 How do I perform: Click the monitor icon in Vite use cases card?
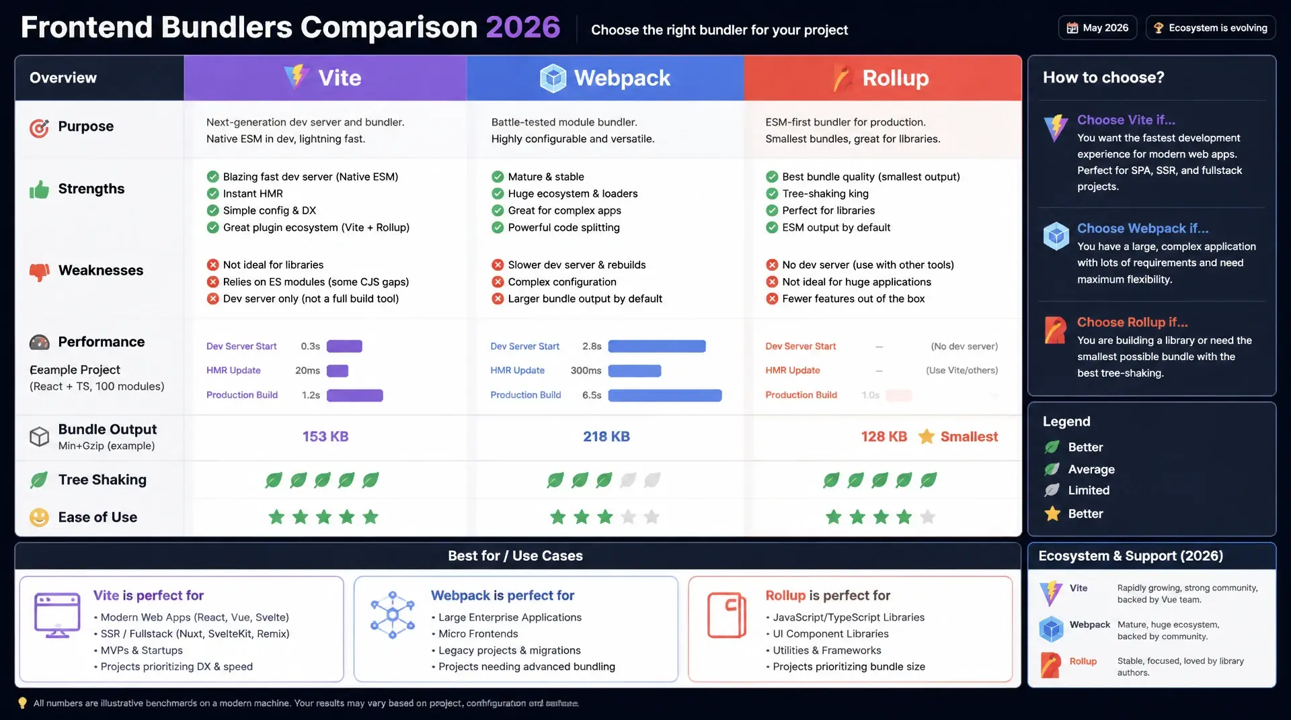pyautogui.click(x=57, y=615)
